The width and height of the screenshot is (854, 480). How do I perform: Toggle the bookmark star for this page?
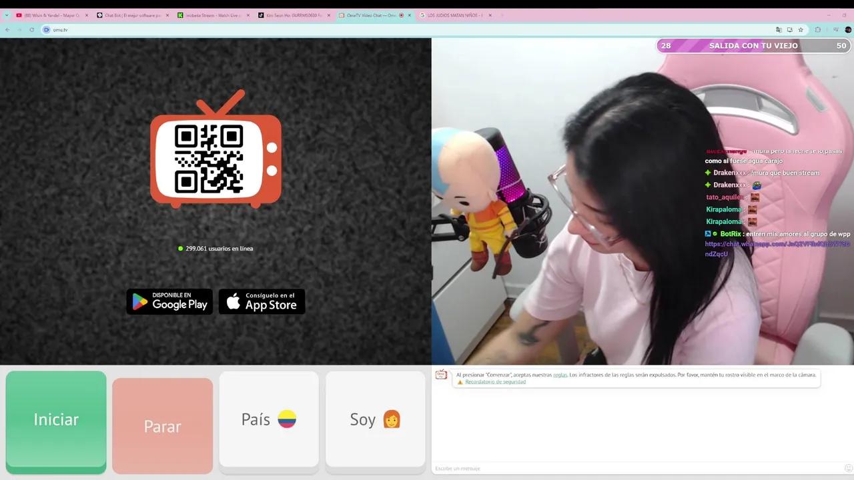[801, 29]
